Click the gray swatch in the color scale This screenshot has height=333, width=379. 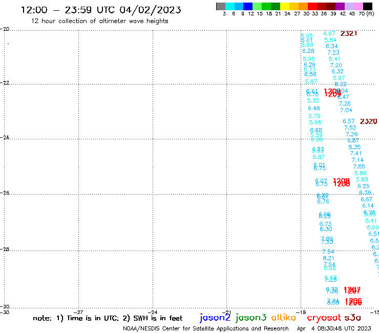click(221, 6)
